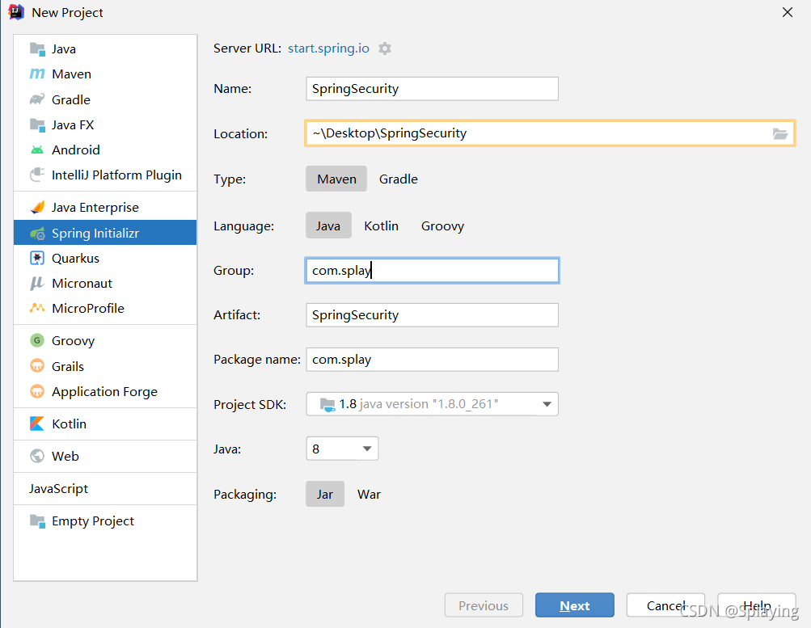Click the Next button
The height and width of the screenshot is (628, 811).
tap(575, 605)
